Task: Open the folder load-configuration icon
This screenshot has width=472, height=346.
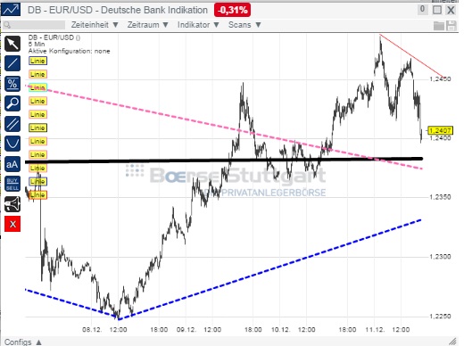Action: tap(439, 26)
